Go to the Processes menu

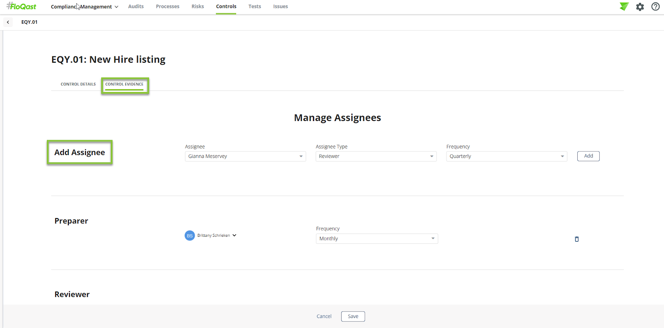point(168,7)
